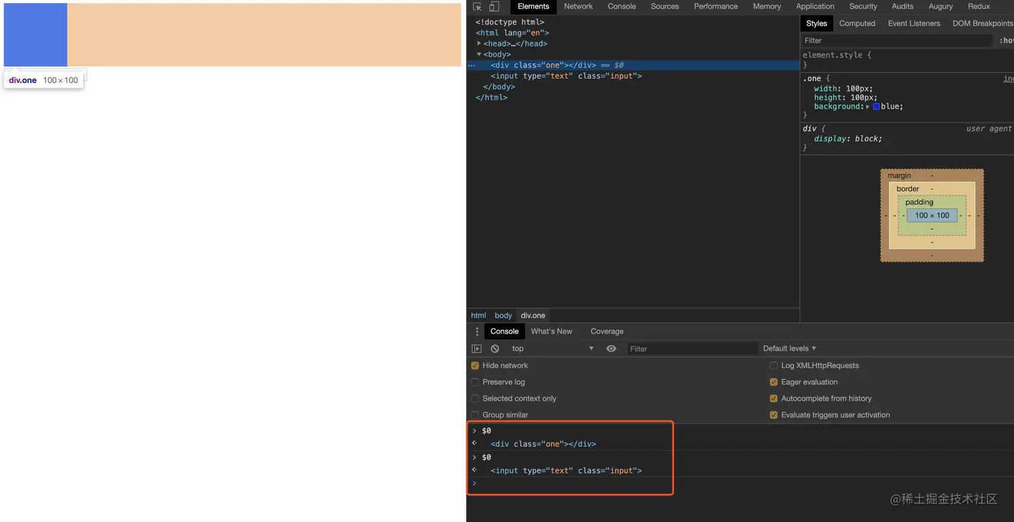Open the Event Listeners tab
This screenshot has width=1014, height=522.
914,23
